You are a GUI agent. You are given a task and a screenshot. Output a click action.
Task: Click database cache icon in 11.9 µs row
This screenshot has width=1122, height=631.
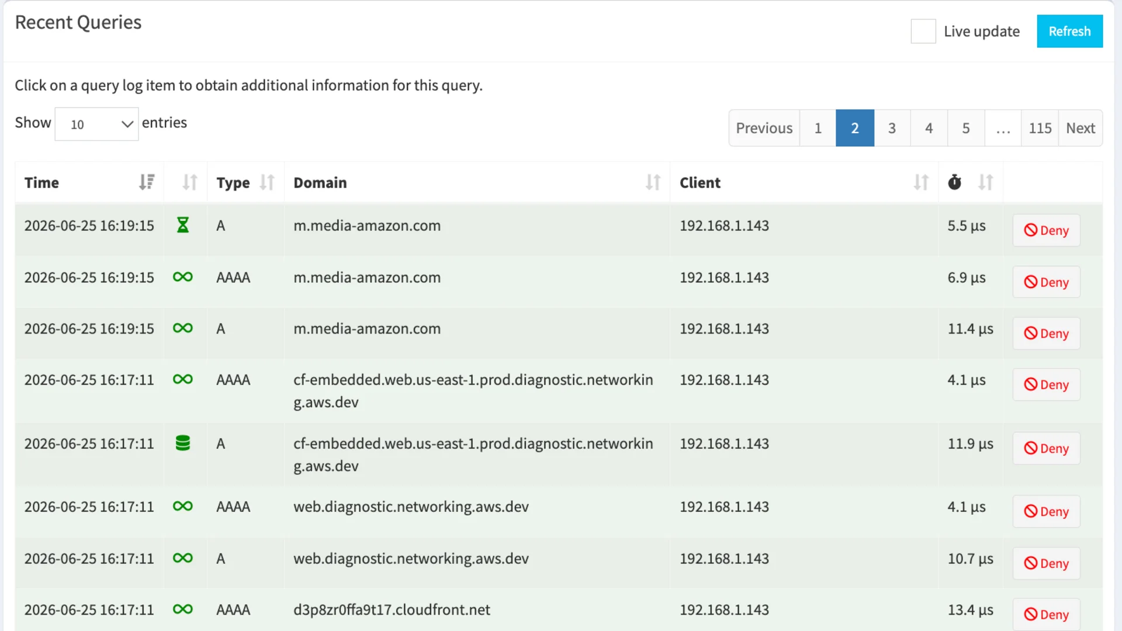pos(183,443)
